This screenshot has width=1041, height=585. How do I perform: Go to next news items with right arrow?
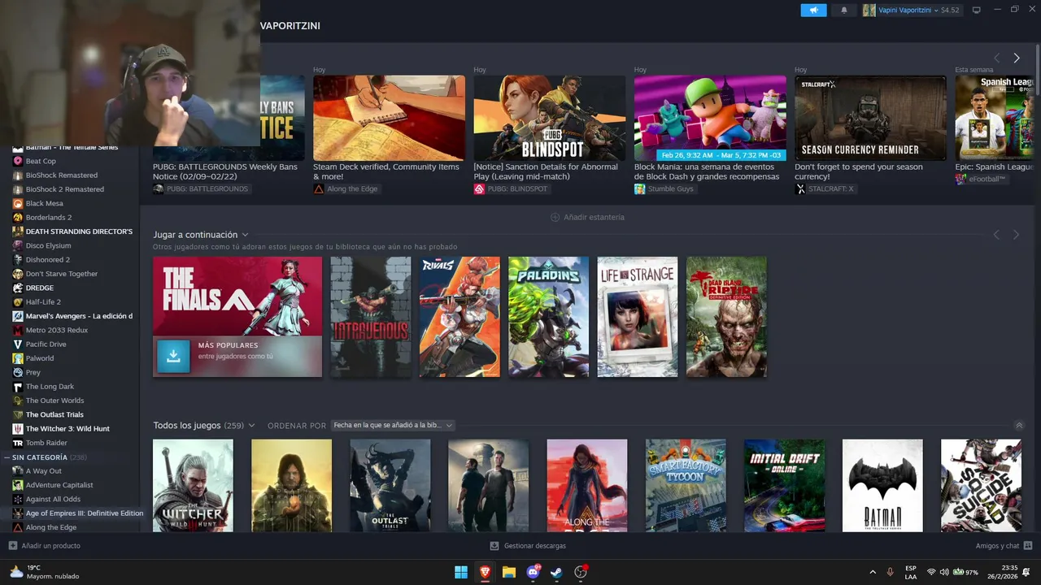click(x=1016, y=58)
